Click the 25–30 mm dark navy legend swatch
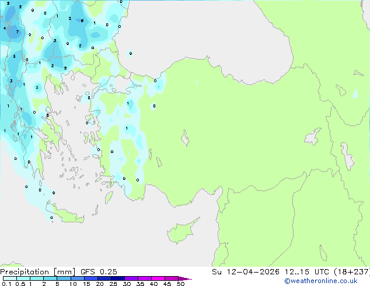This screenshot has width=370, height=286. [117, 278]
